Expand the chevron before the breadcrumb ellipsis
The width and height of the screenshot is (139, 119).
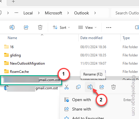click(8, 13)
